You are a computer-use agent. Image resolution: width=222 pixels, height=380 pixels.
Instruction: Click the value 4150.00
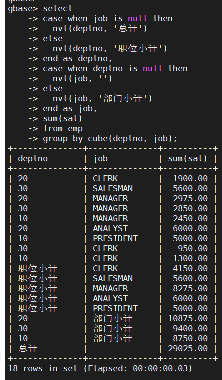pyautogui.click(x=190, y=268)
